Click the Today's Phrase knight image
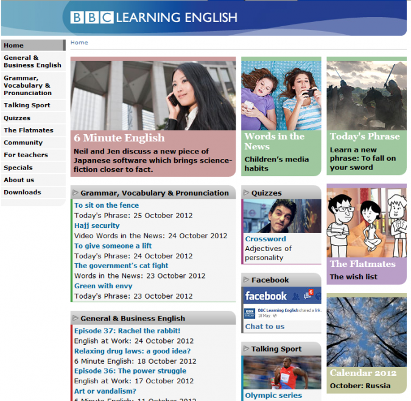411x401 pixels. (366, 94)
